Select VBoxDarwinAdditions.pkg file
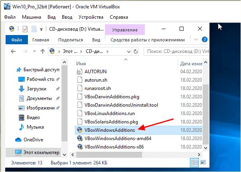Viewport: 241px width, 172px height. [112, 97]
